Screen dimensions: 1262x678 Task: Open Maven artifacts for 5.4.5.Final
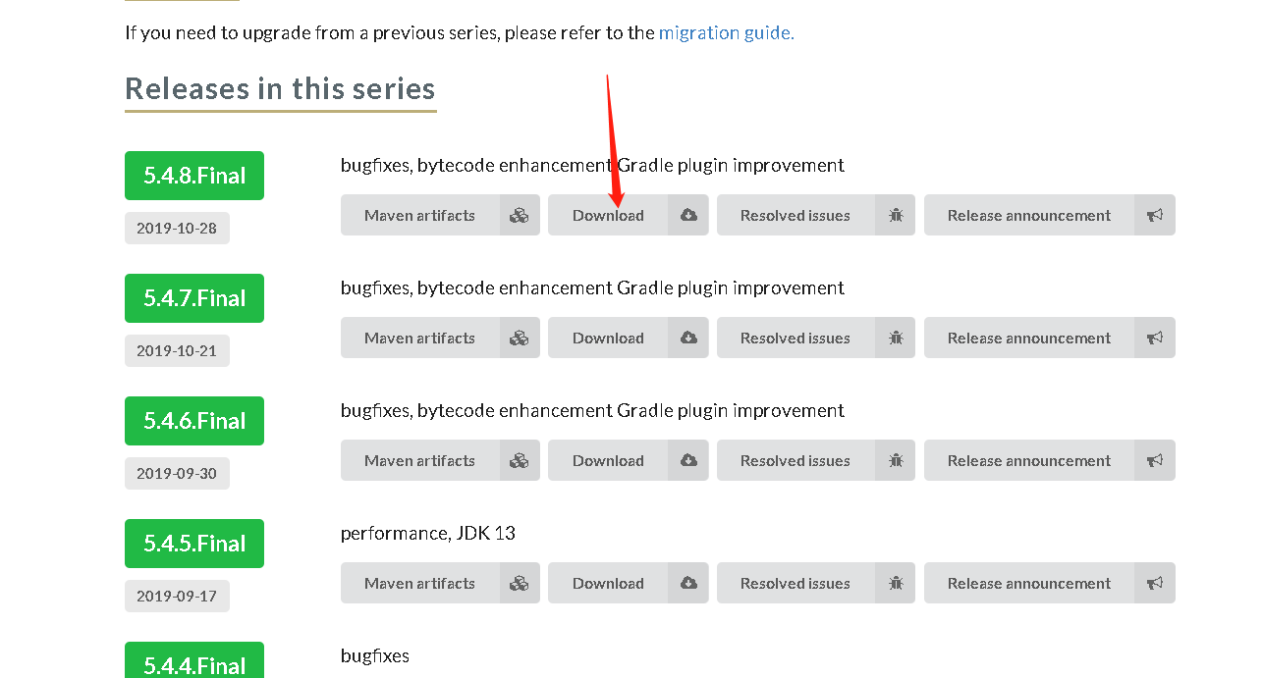tap(419, 583)
